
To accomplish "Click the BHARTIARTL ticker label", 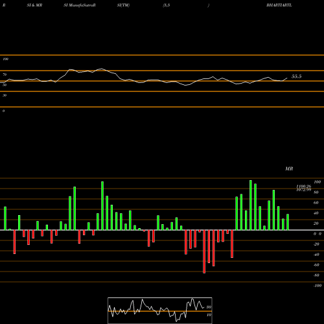I will pyautogui.click(x=279, y=5).
